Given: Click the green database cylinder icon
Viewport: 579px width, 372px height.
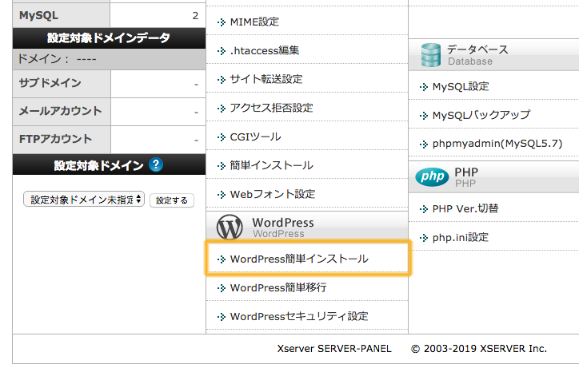Looking at the screenshot, I should pyautogui.click(x=431, y=55).
